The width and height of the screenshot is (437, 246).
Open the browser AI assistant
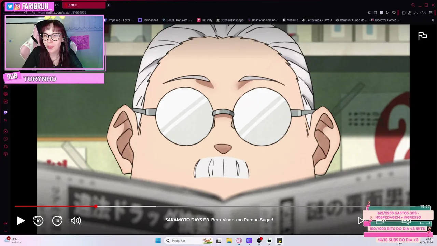tap(424, 13)
